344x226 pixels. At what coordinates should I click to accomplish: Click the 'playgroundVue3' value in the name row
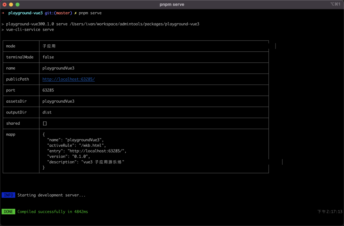pyautogui.click(x=58, y=68)
